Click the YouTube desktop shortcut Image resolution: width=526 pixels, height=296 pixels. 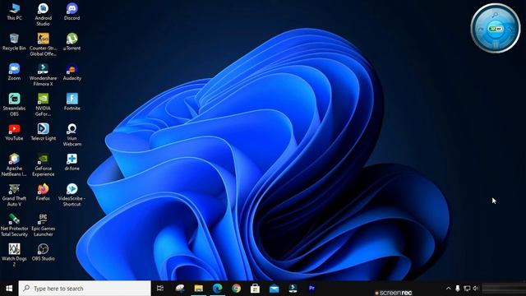(x=14, y=132)
